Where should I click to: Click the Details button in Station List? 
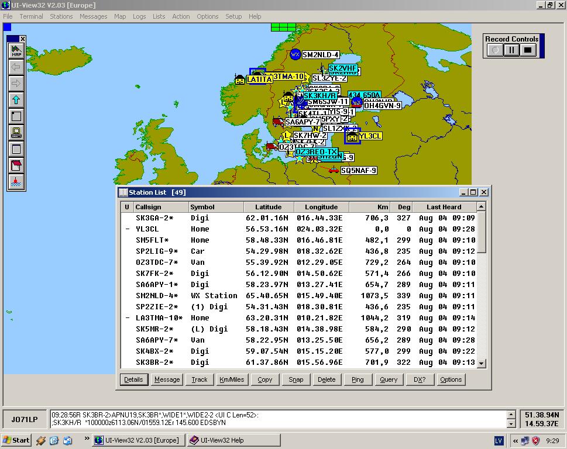tap(133, 379)
